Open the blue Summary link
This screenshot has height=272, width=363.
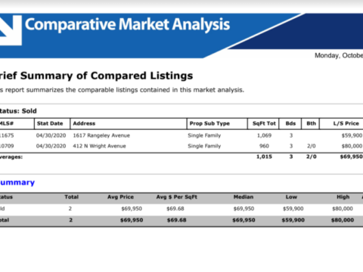click(17, 182)
